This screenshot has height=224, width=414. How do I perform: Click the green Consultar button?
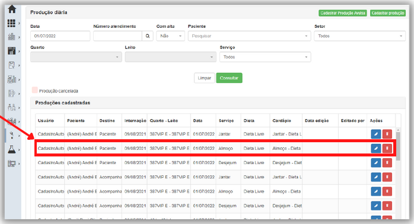click(229, 78)
